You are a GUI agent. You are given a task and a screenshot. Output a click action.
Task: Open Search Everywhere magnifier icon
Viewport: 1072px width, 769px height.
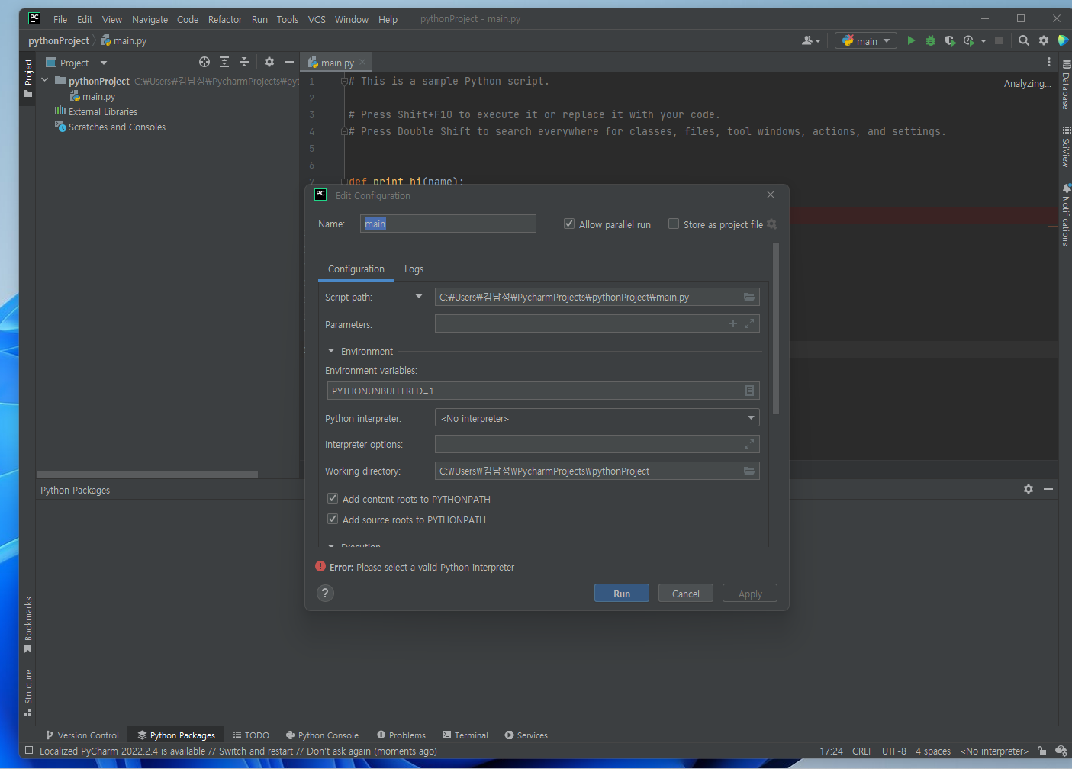pos(1024,40)
